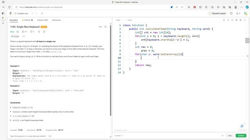Reload the page with the refresh icon
The width and height of the screenshot is (250, 140).
coord(9,7)
